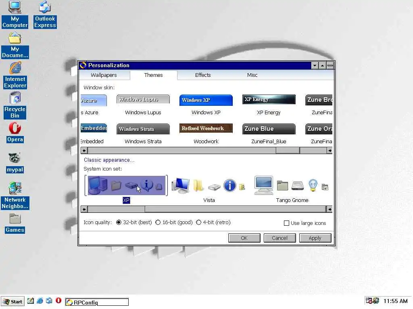
Task: Click the notepad quick launch icon
Action: pyautogui.click(x=31, y=301)
